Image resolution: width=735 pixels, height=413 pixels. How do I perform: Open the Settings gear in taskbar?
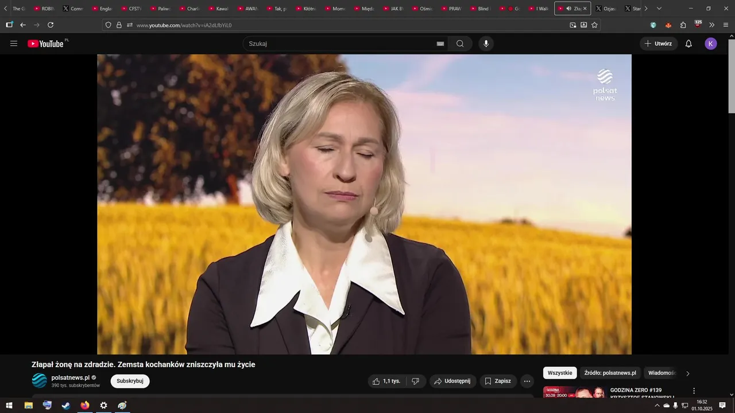click(103, 406)
